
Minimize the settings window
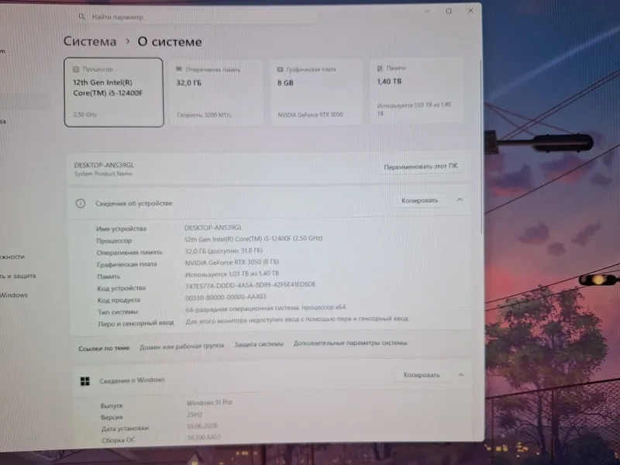tap(427, 12)
